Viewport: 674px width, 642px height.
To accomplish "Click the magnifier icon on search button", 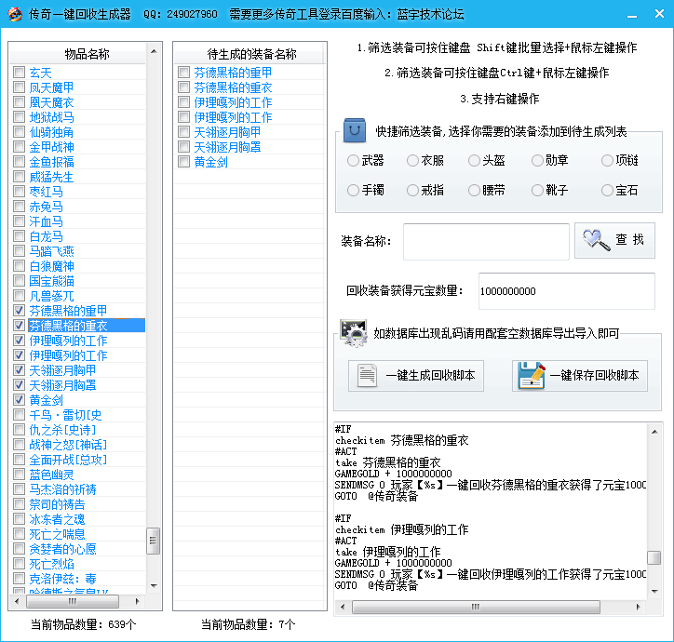I will point(596,241).
